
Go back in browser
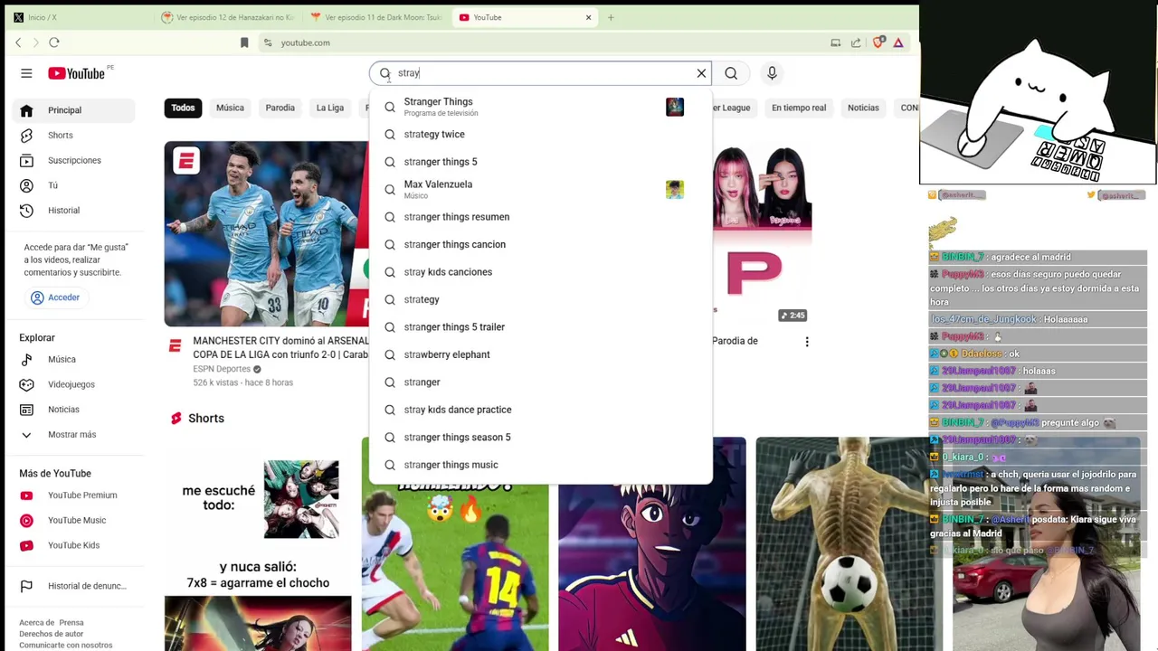18,42
